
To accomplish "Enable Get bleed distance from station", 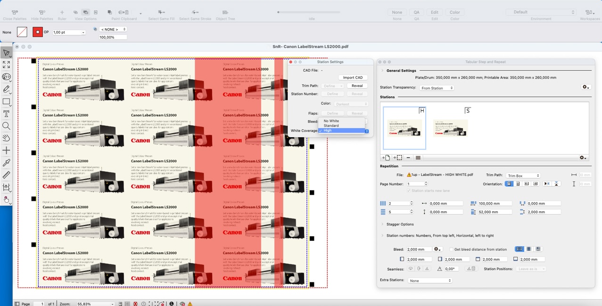I will coord(451,249).
